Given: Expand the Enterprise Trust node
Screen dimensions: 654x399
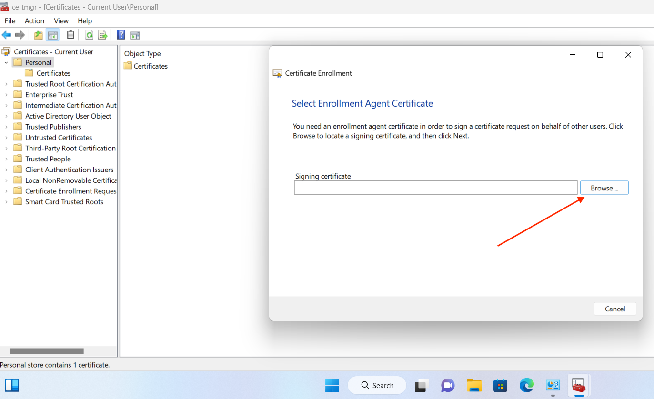Looking at the screenshot, I should [6, 95].
